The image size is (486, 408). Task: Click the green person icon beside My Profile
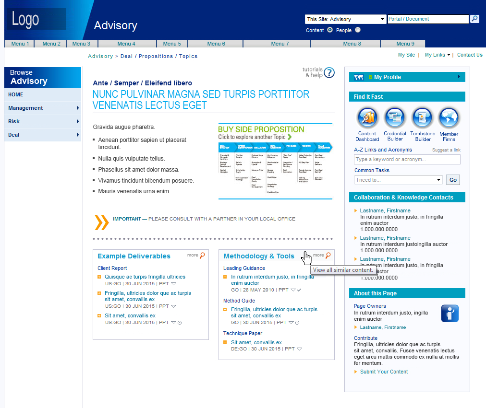(x=370, y=77)
